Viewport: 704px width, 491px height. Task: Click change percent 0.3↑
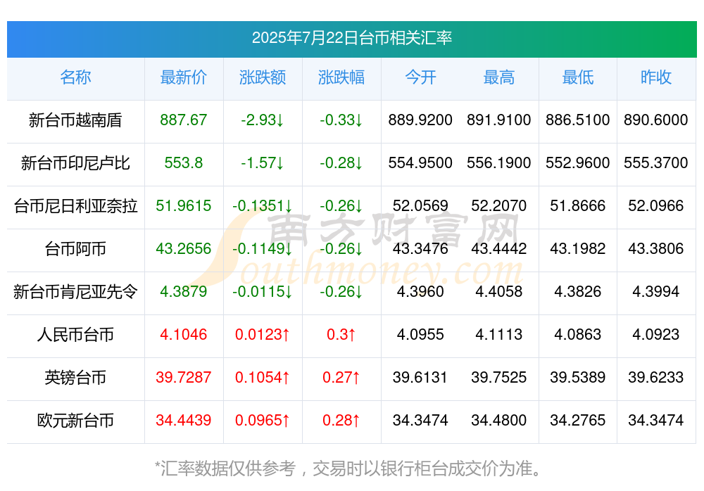point(341,335)
